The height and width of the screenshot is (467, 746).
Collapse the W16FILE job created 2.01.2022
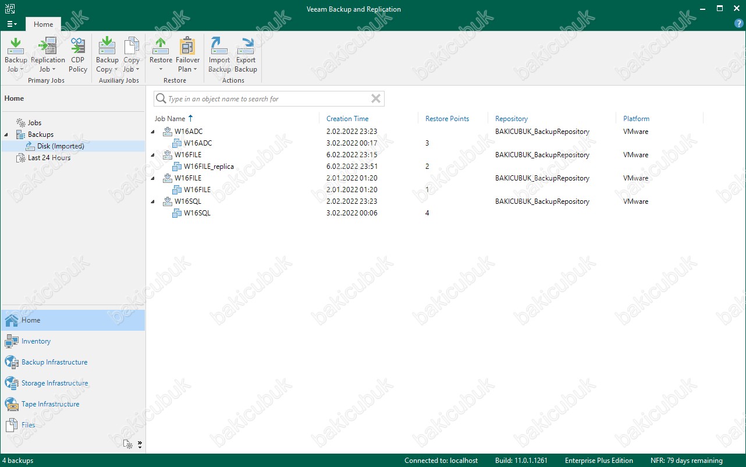point(153,178)
